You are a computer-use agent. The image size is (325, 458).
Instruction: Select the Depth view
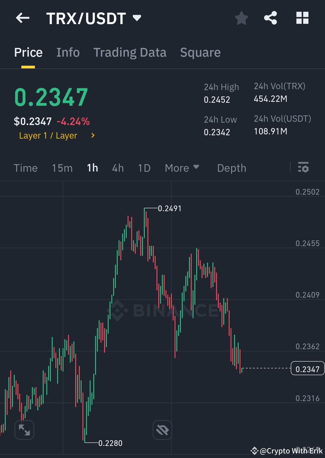231,168
